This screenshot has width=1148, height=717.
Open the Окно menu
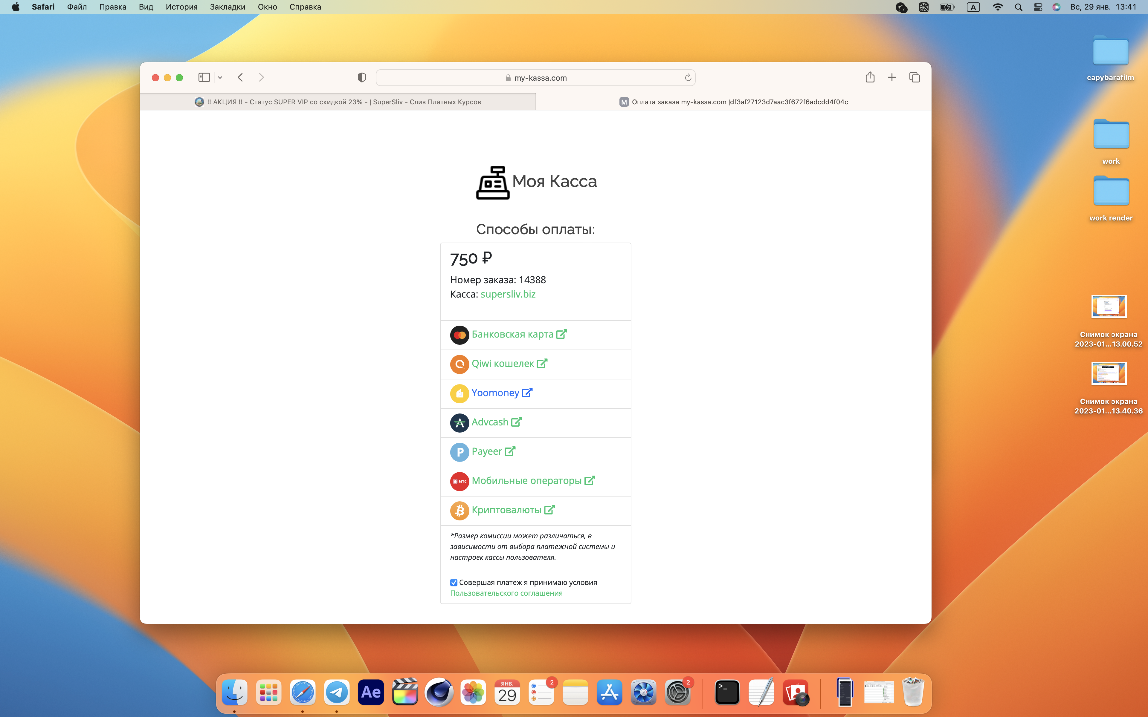click(x=268, y=7)
